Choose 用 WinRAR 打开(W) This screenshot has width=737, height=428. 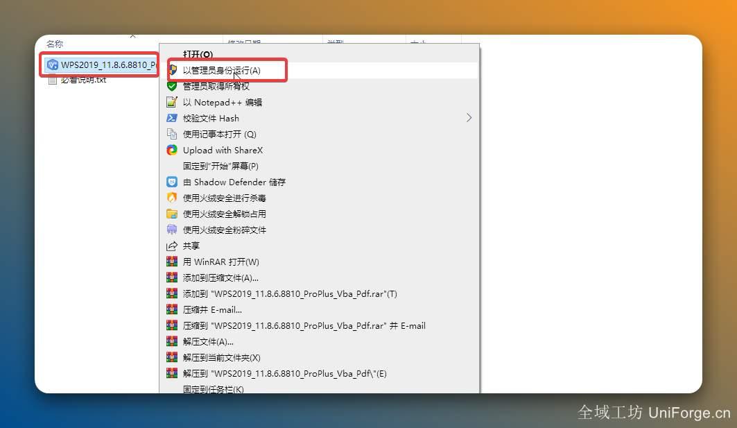pyautogui.click(x=221, y=262)
